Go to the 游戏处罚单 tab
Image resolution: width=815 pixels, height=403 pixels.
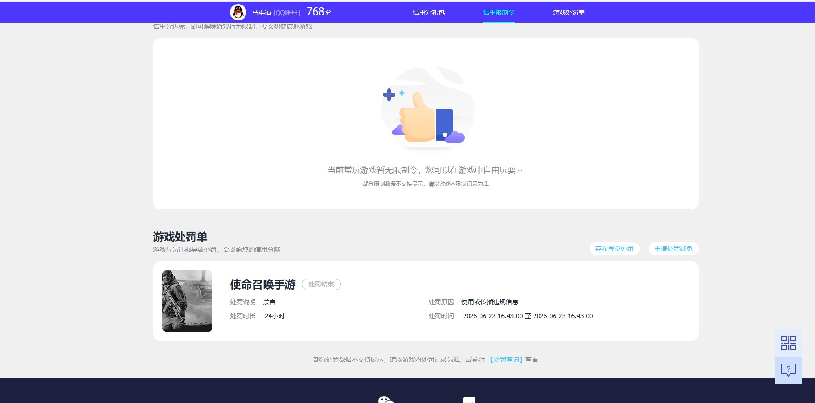click(568, 12)
